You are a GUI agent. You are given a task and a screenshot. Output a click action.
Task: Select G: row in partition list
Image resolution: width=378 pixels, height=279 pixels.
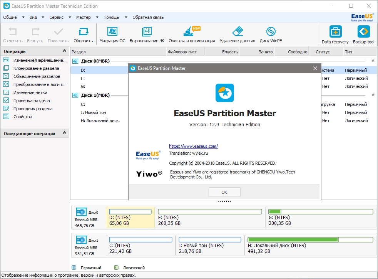pyautogui.click(x=99, y=86)
